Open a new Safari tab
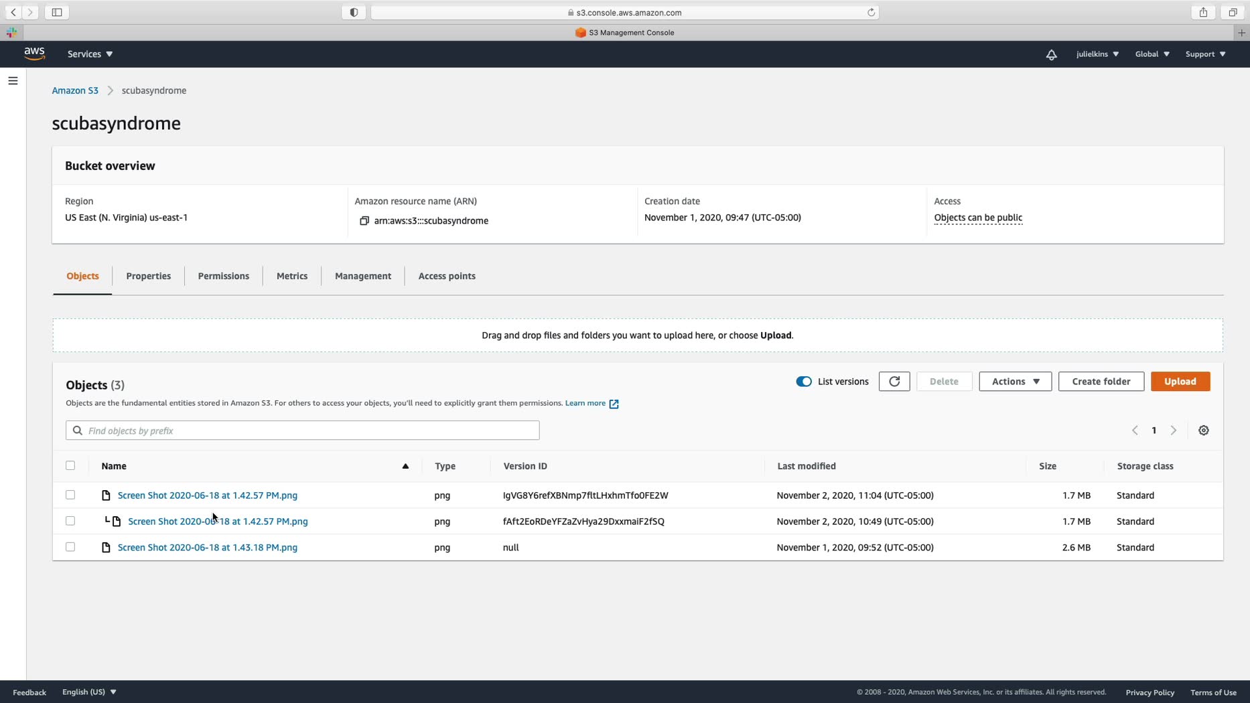1250x703 pixels. pyautogui.click(x=1241, y=32)
